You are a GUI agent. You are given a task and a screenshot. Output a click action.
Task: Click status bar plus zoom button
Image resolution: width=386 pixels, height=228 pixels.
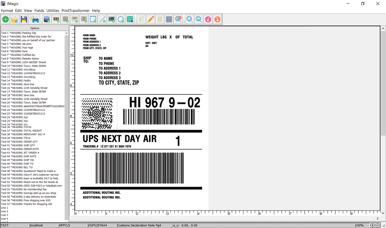[373, 225]
